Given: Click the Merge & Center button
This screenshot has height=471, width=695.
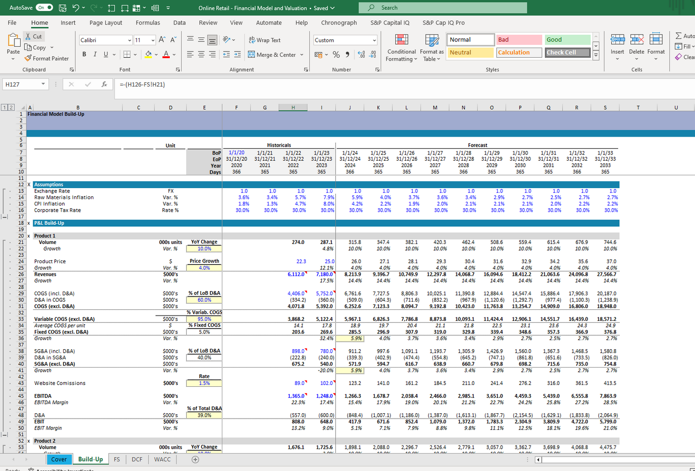Looking at the screenshot, I should (x=272, y=55).
